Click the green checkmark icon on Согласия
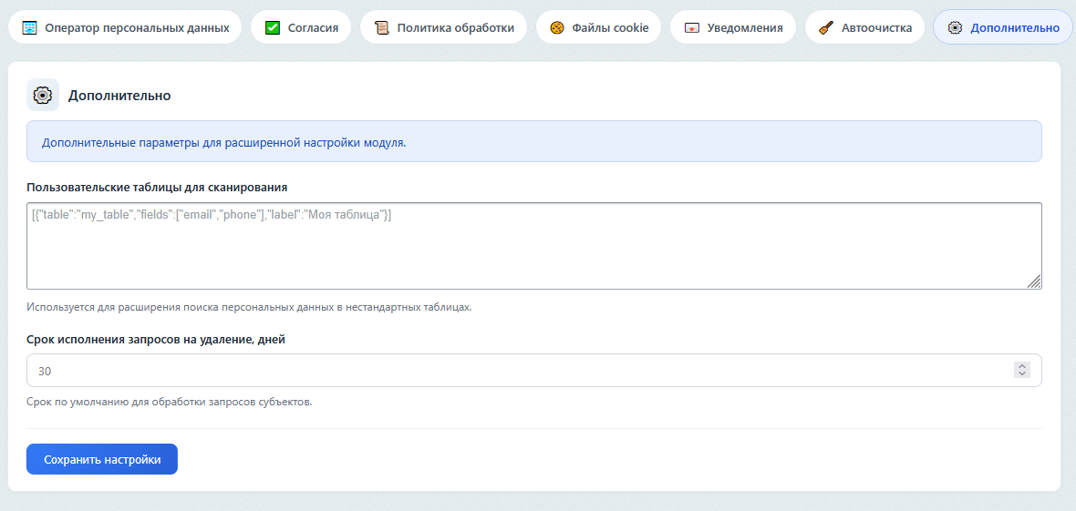Screen dimensions: 1076x511 (x=273, y=27)
